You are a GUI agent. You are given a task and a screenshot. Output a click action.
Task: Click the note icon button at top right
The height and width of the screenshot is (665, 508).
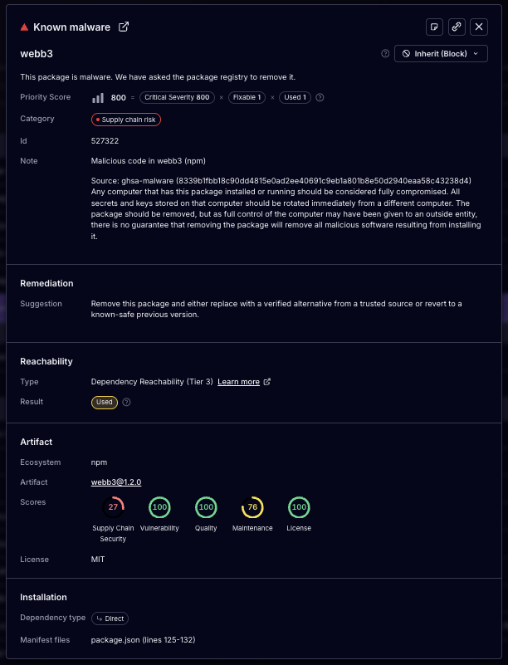coord(434,27)
